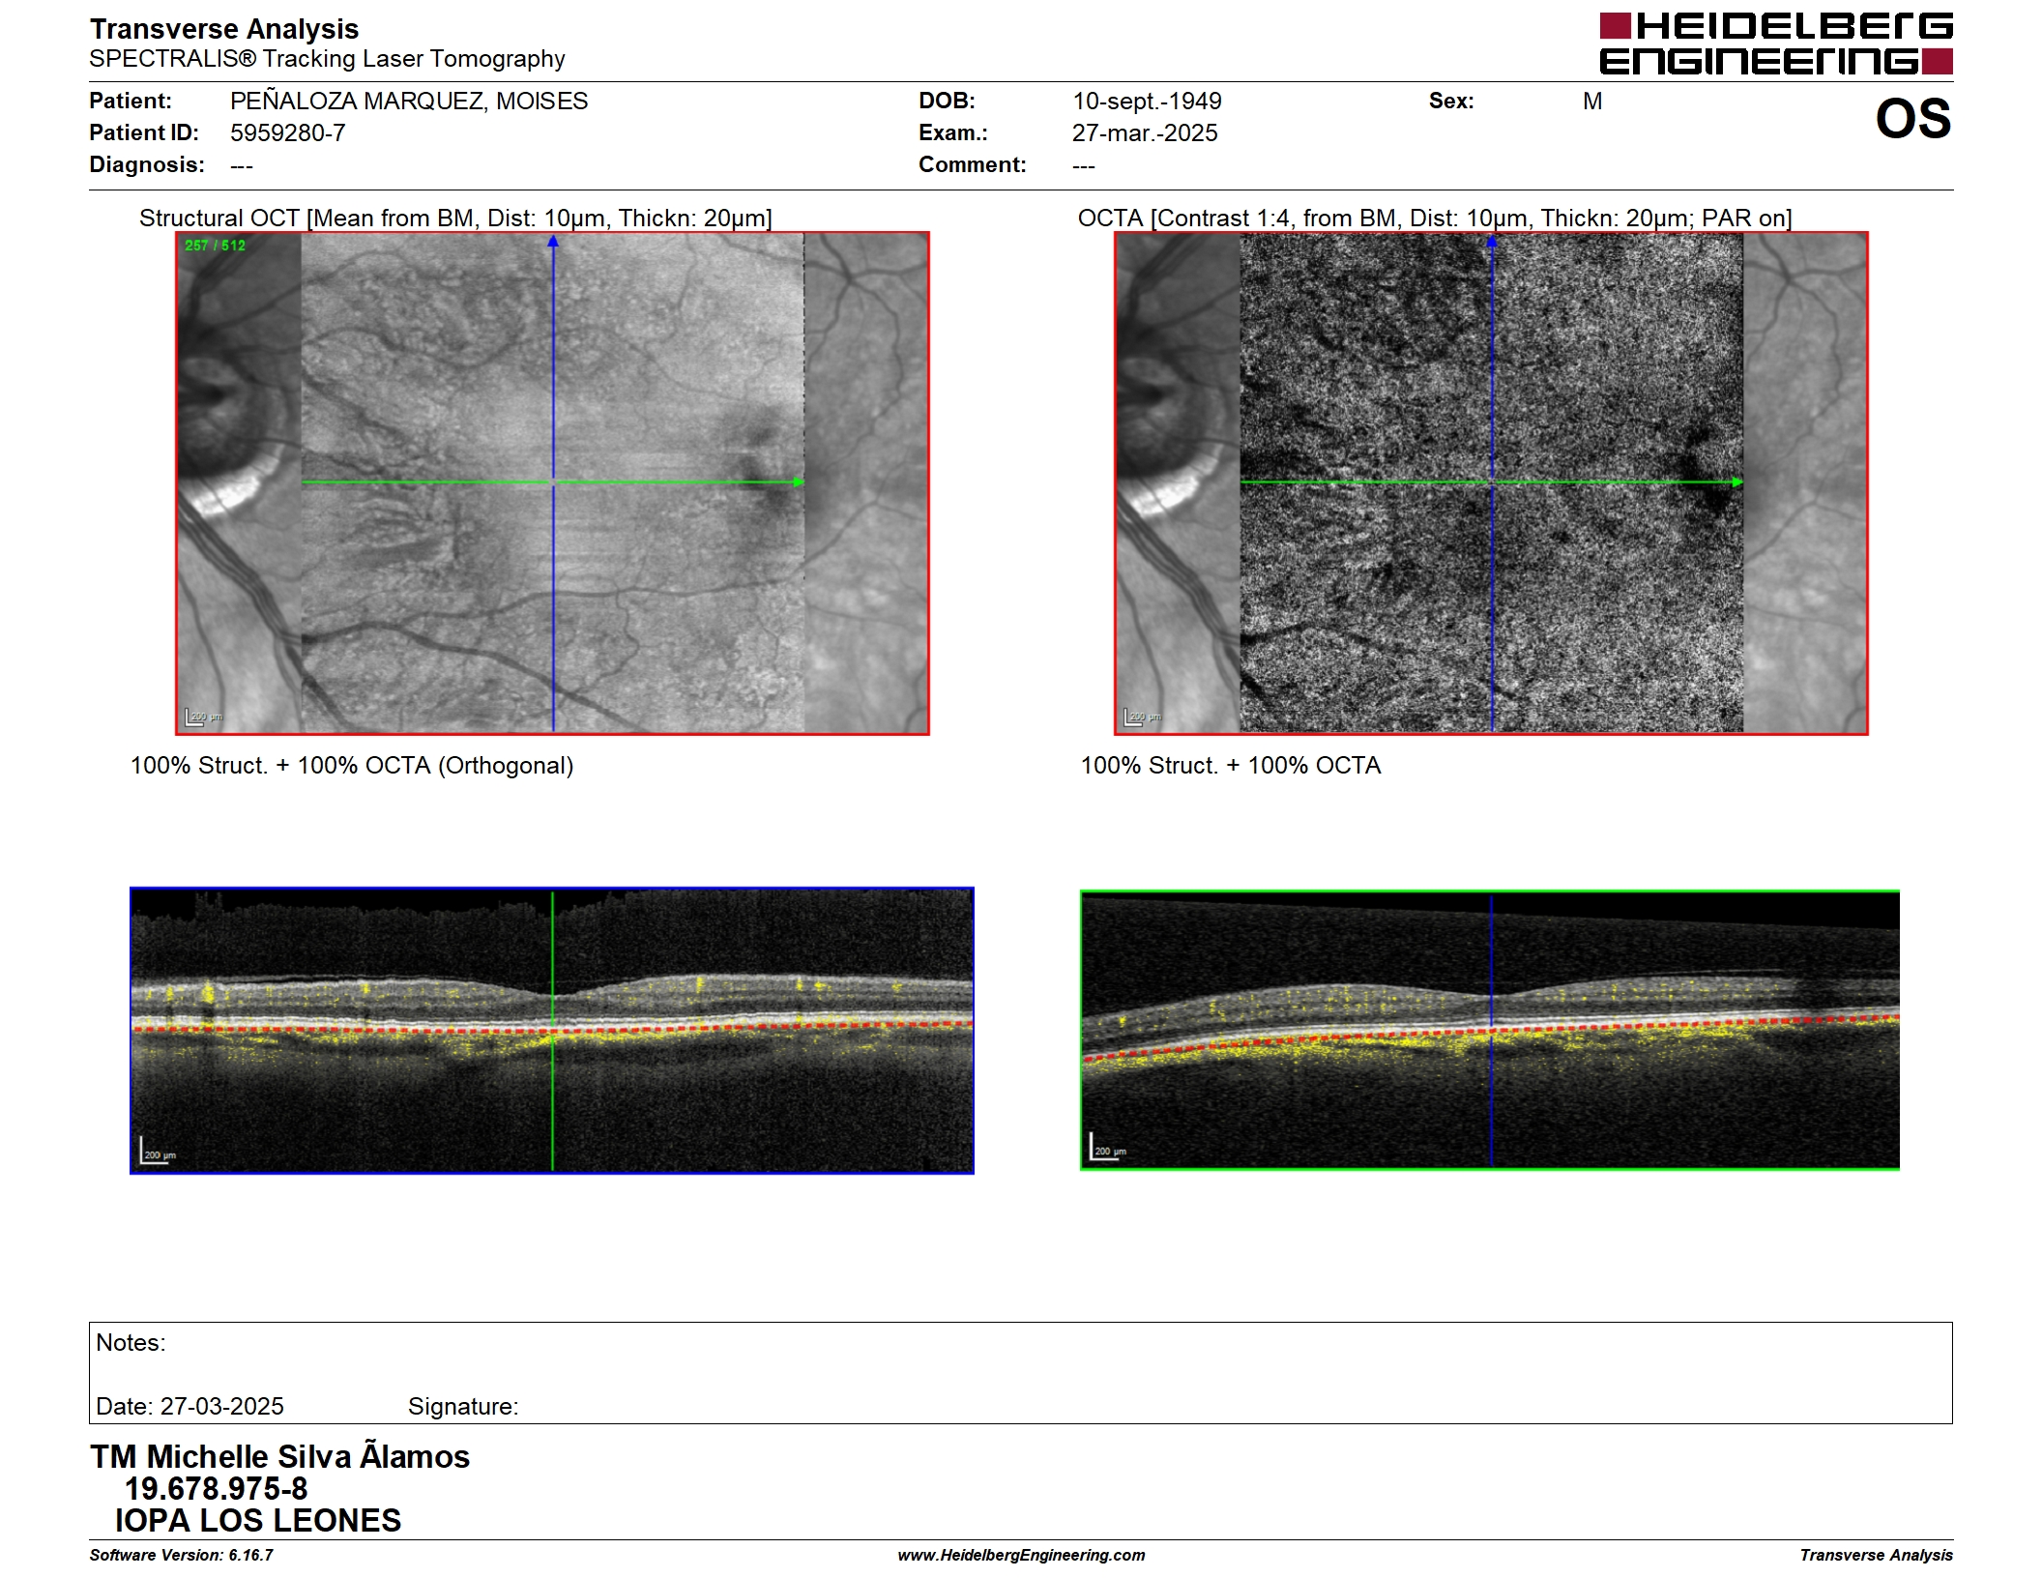Click the Transverse Analysis title
Image resolution: width=2042 pixels, height=1578 pixels.
pyautogui.click(x=224, y=29)
